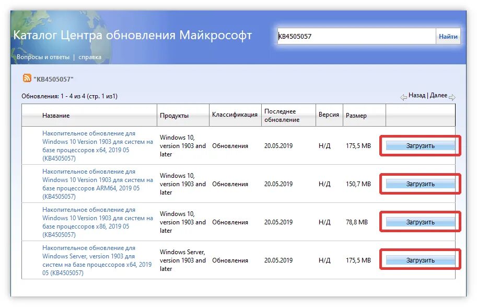Image resolution: width=477 pixels, height=307 pixels.
Task: Sort by the Версия column header
Action: (329, 115)
